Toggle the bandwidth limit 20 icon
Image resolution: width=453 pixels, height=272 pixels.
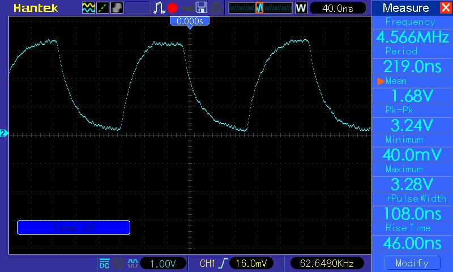click(x=119, y=263)
